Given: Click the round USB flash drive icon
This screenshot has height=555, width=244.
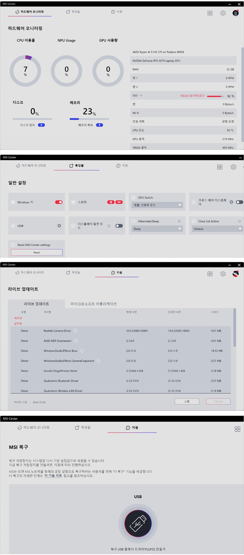Looking at the screenshot, I should click(x=138, y=523).
